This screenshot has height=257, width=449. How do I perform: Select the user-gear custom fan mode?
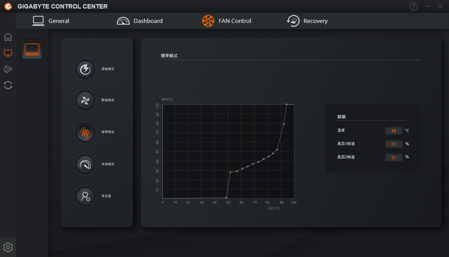[85, 196]
